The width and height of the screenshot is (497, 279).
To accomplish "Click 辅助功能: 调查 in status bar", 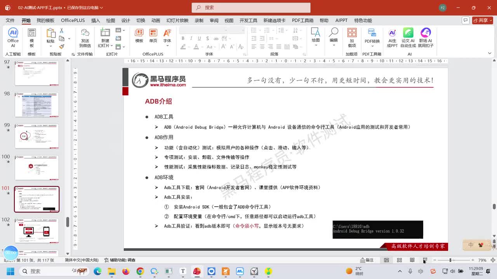I will [x=120, y=260].
